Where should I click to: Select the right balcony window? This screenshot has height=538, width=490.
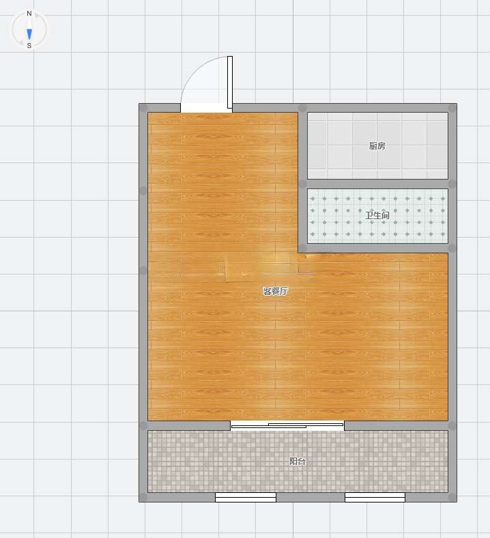click(x=375, y=497)
